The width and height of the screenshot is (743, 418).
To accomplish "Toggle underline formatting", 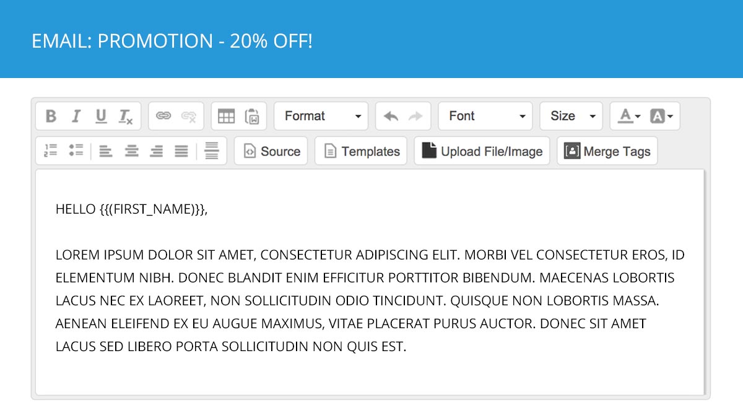I will pyautogui.click(x=101, y=116).
